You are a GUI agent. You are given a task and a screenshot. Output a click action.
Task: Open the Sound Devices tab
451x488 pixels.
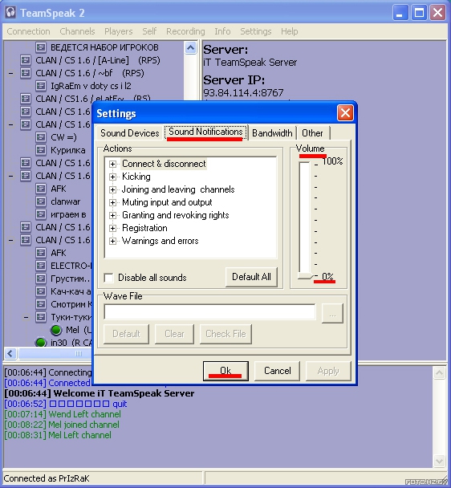pyautogui.click(x=130, y=133)
